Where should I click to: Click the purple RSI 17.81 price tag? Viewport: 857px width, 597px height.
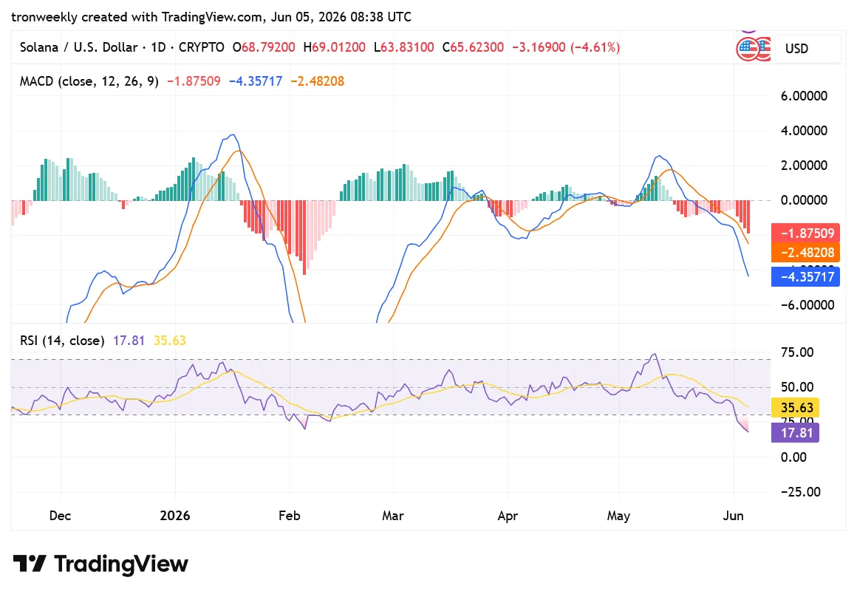click(795, 432)
